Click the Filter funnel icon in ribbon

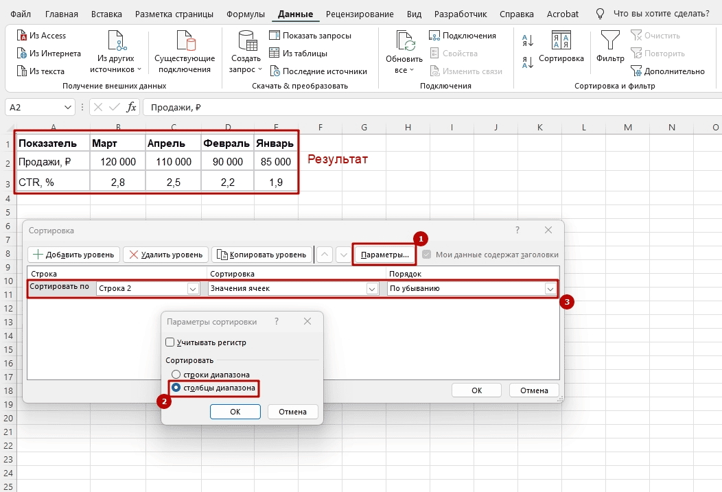tap(609, 40)
